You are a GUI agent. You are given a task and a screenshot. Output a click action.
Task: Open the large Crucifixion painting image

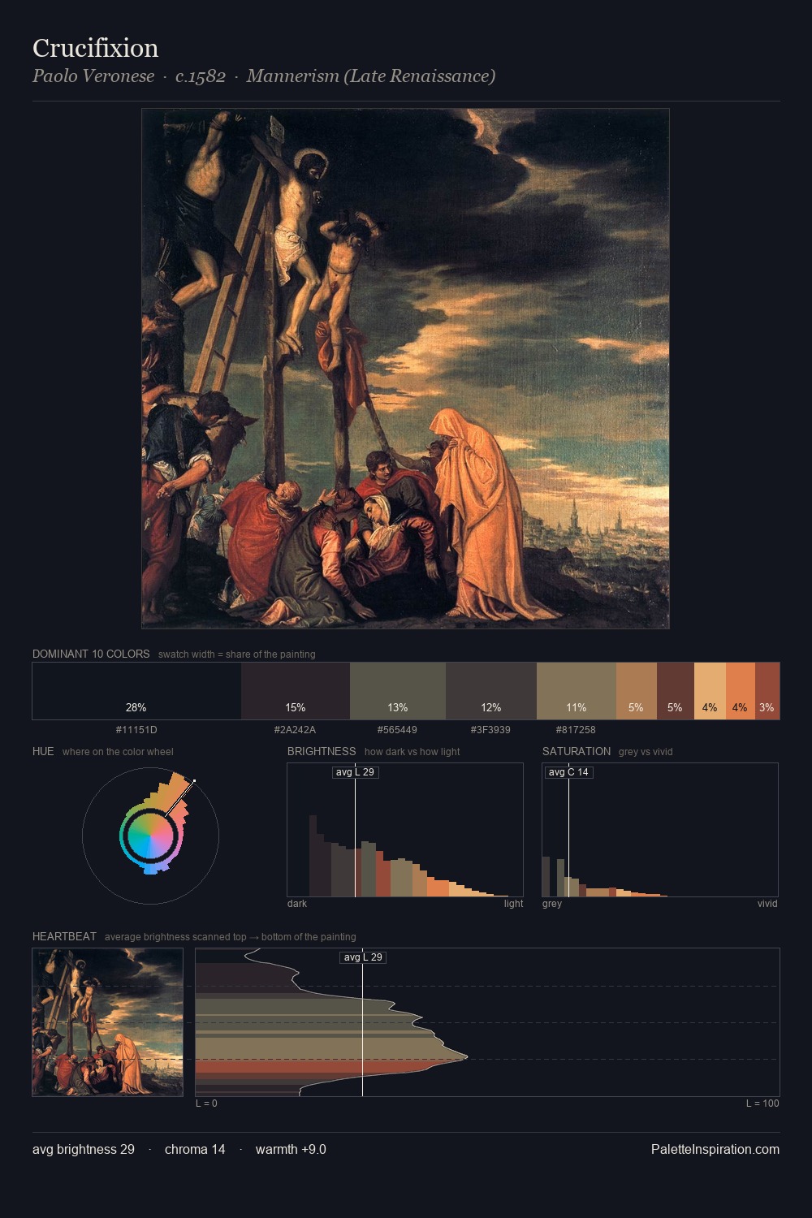point(405,369)
